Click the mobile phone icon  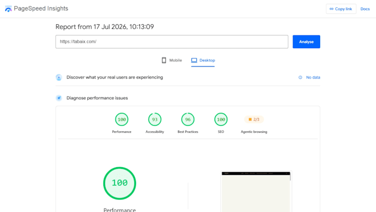(x=164, y=60)
